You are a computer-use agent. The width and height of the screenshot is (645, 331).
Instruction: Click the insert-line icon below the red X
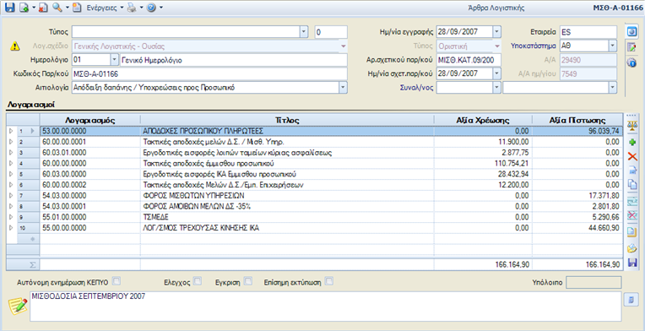(631, 171)
